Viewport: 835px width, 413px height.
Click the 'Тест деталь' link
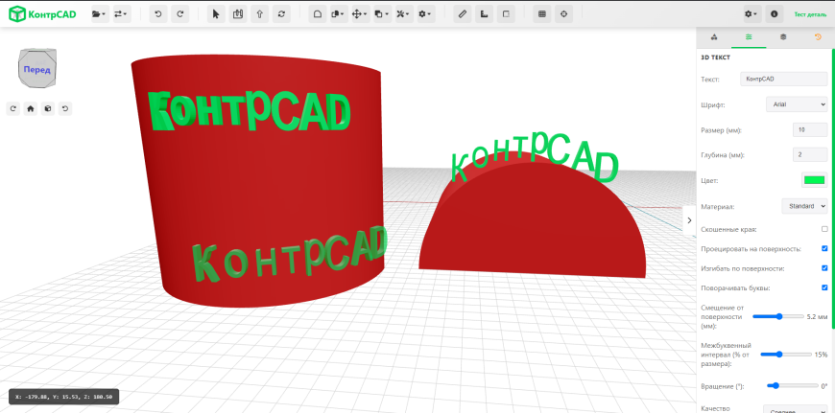tap(810, 15)
